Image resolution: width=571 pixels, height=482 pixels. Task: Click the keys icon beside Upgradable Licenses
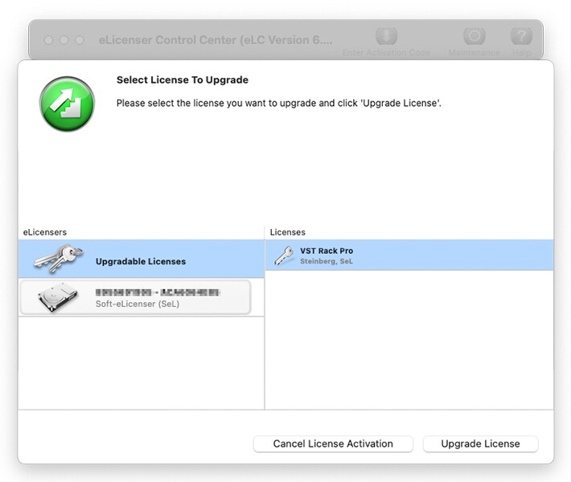[x=58, y=259]
